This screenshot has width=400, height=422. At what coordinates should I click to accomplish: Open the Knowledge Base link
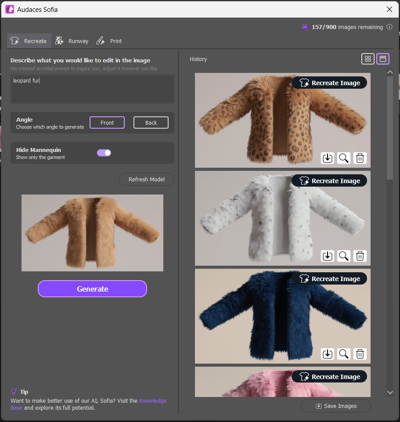(x=152, y=400)
